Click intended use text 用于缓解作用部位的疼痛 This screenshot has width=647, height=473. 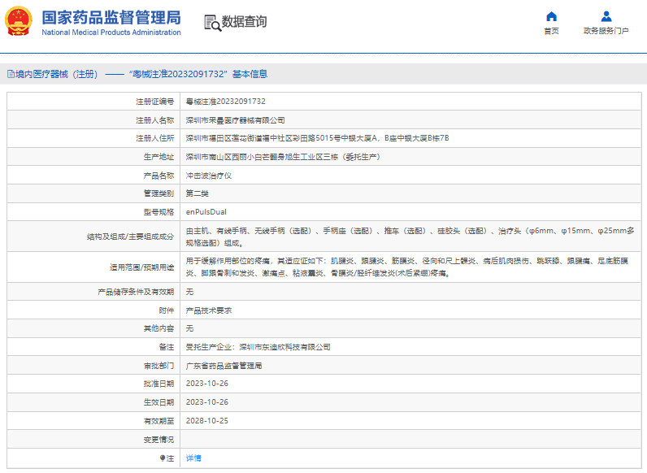[407, 267]
